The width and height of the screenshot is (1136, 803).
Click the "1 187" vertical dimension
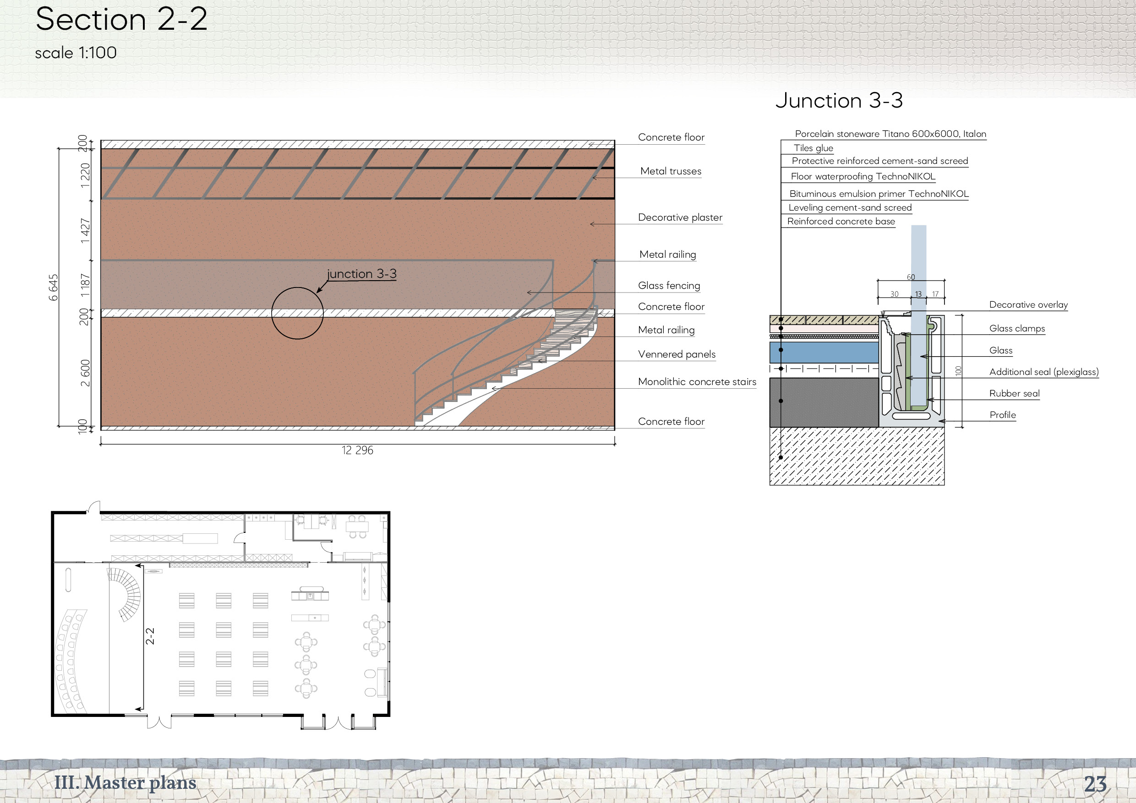tap(85, 285)
